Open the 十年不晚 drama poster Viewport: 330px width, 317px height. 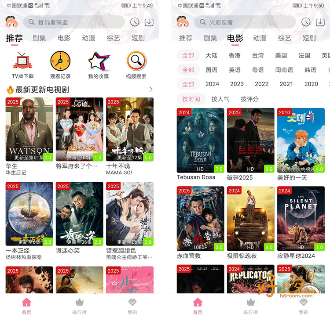coord(130,130)
